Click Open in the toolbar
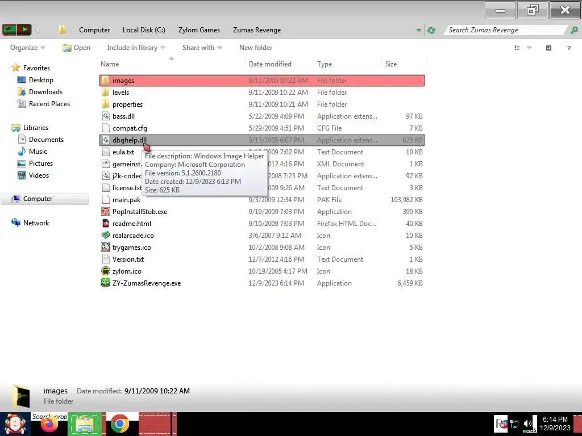 [x=77, y=48]
